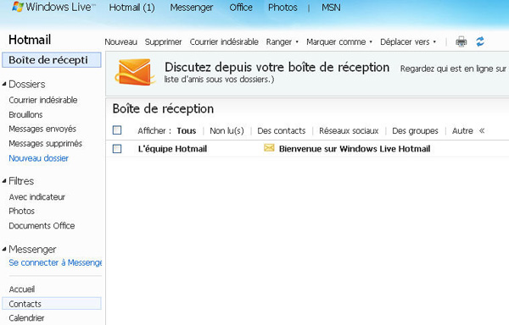Open Bienvenue sur Windows Live Hotmail message

pos(355,149)
